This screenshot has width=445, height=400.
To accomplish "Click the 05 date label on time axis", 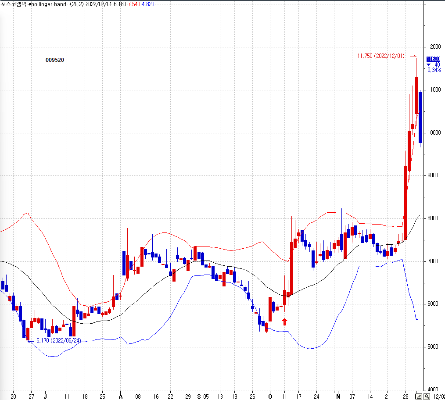I will 206,396.
